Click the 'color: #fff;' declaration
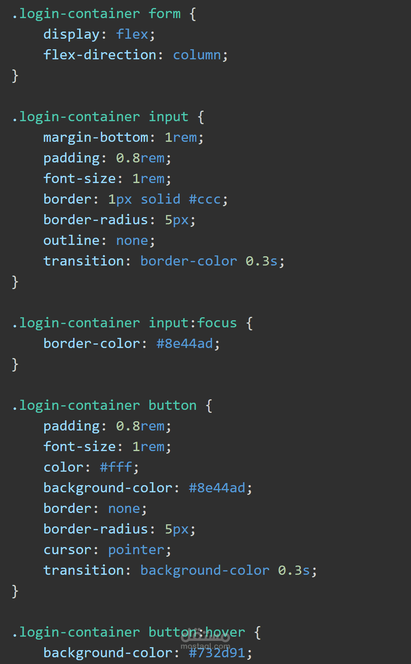Viewport: 411px width, 664px height. 91,467
